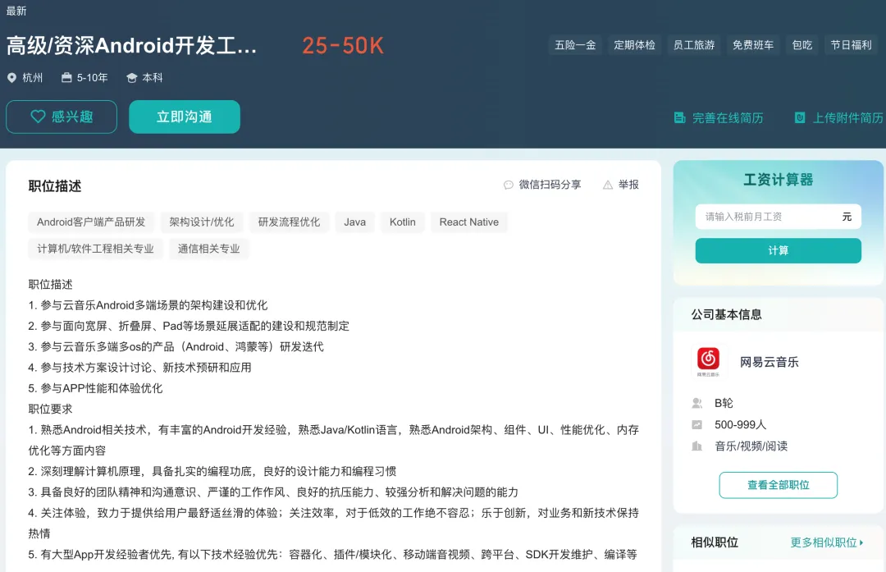Select the Kotlin skill tag
Image resolution: width=886 pixels, height=572 pixels.
(402, 222)
